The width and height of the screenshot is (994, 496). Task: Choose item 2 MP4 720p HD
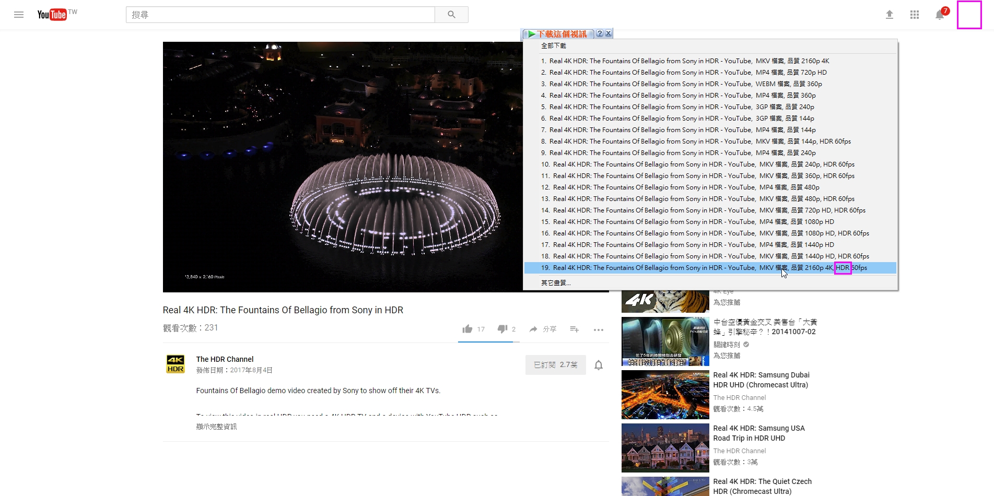pos(710,73)
